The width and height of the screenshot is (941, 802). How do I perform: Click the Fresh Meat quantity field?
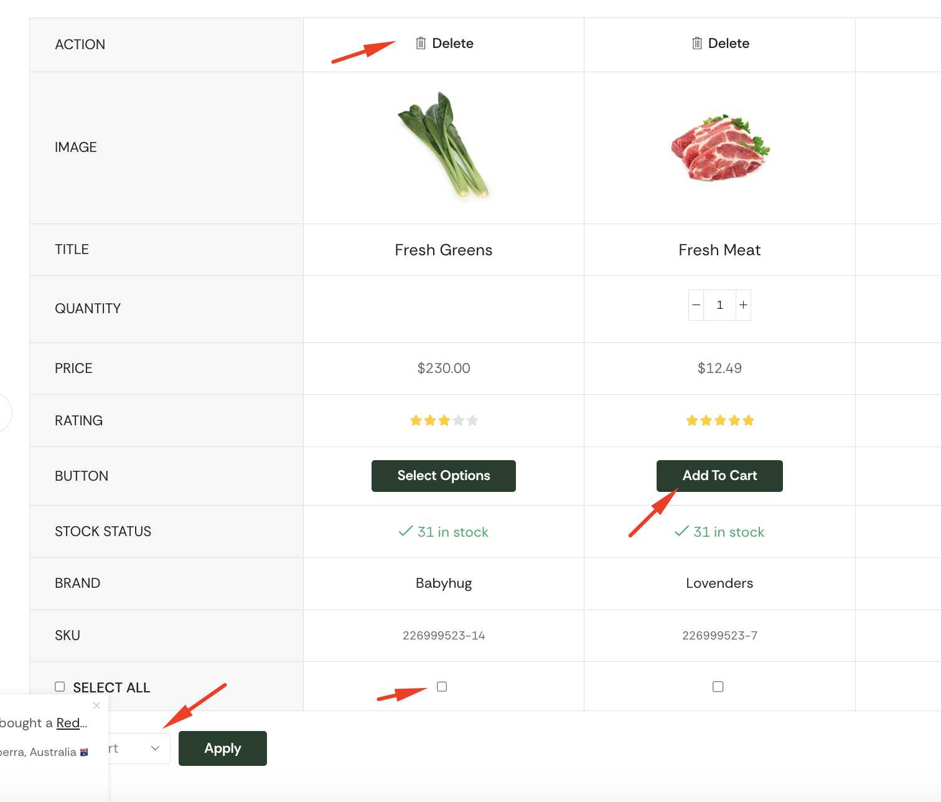coord(720,305)
